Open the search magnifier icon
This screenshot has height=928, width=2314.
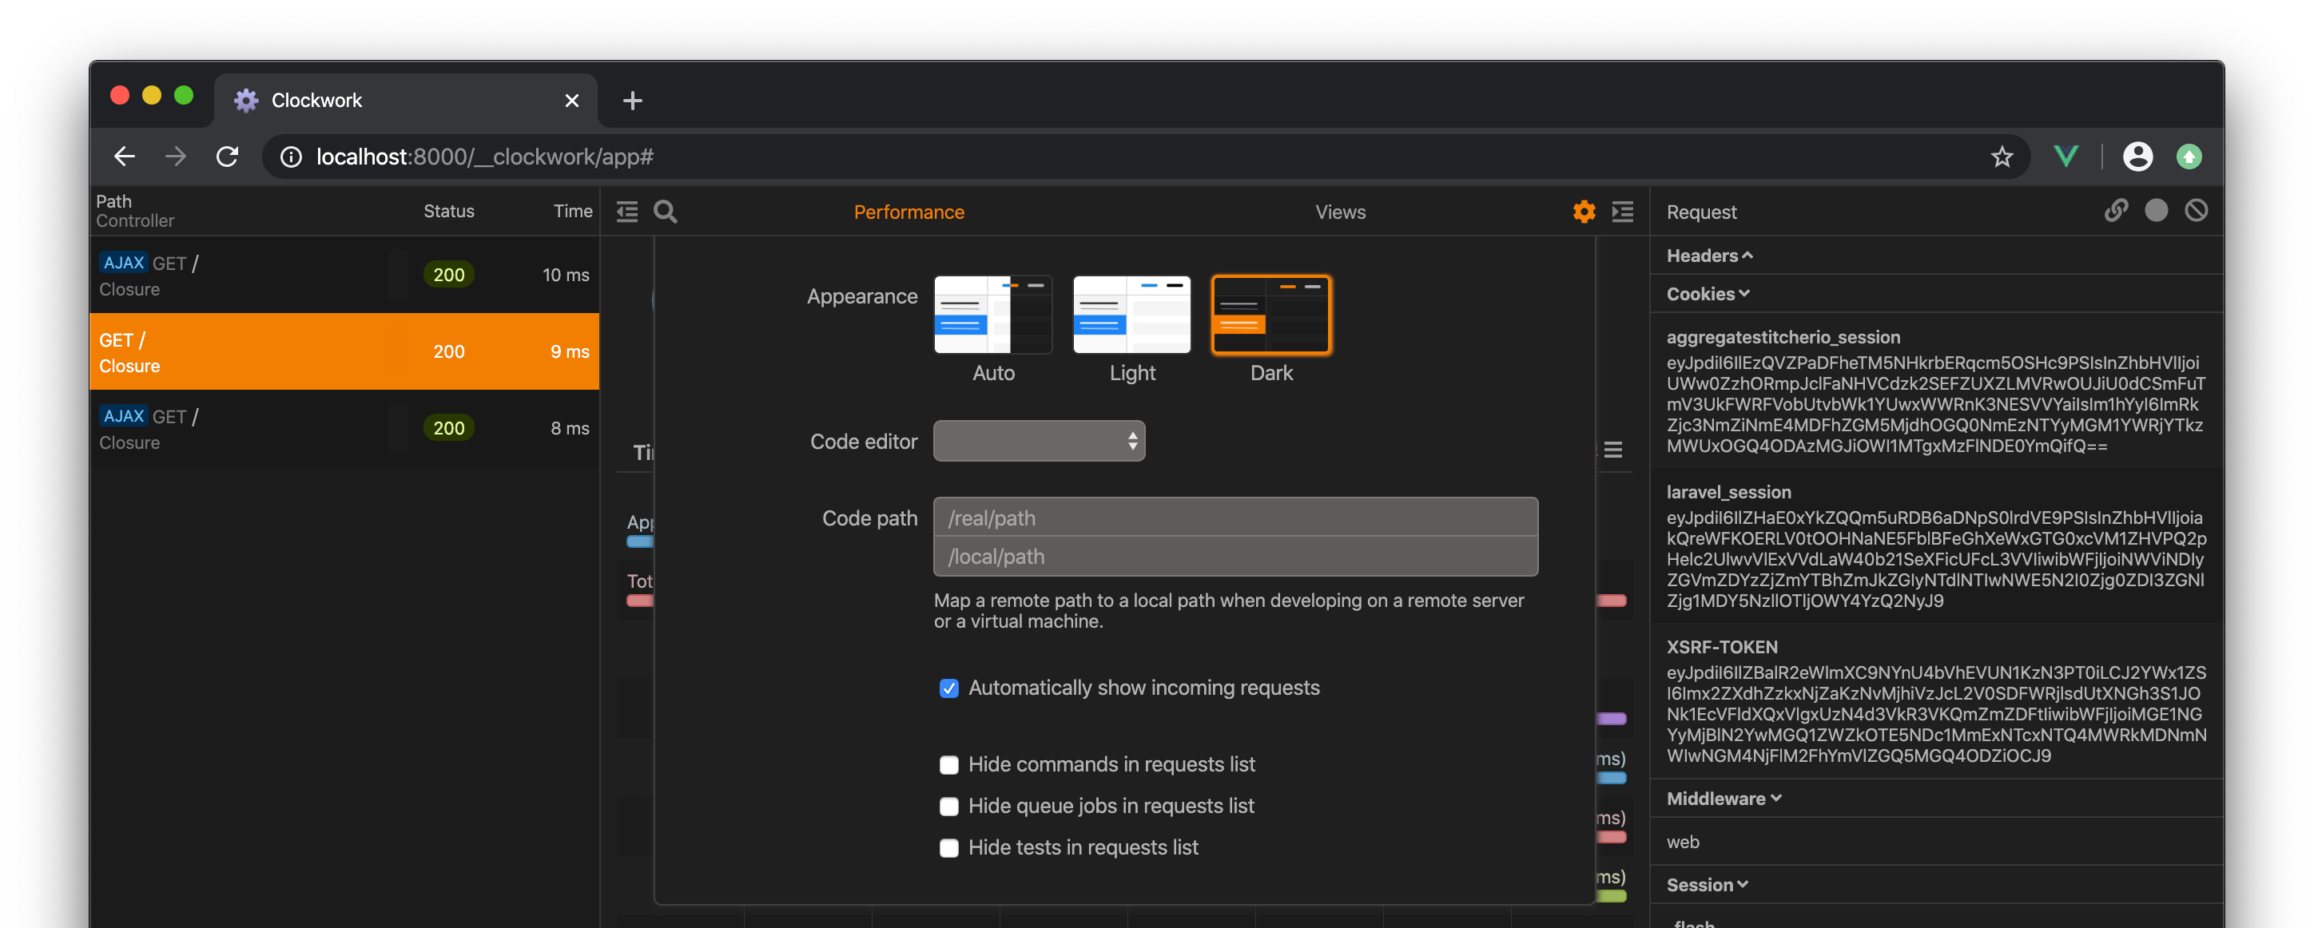tap(665, 212)
